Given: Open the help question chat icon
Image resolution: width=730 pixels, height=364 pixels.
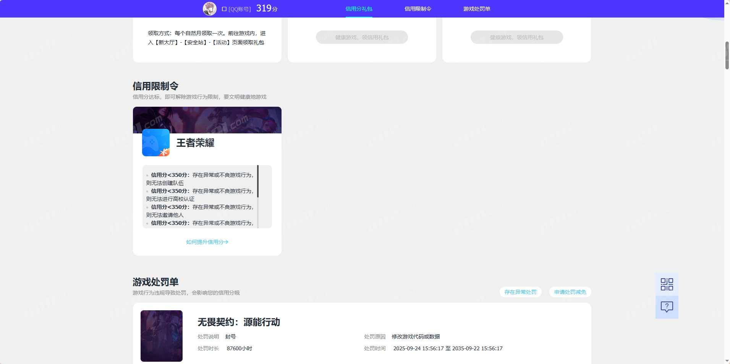Looking at the screenshot, I should click(x=667, y=307).
